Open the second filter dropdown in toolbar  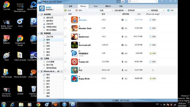coord(120,10)
